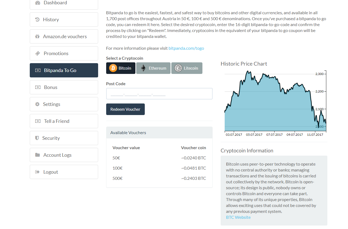Focus the Post Code input field
Viewport: 348px width, 229px height.
point(159,94)
